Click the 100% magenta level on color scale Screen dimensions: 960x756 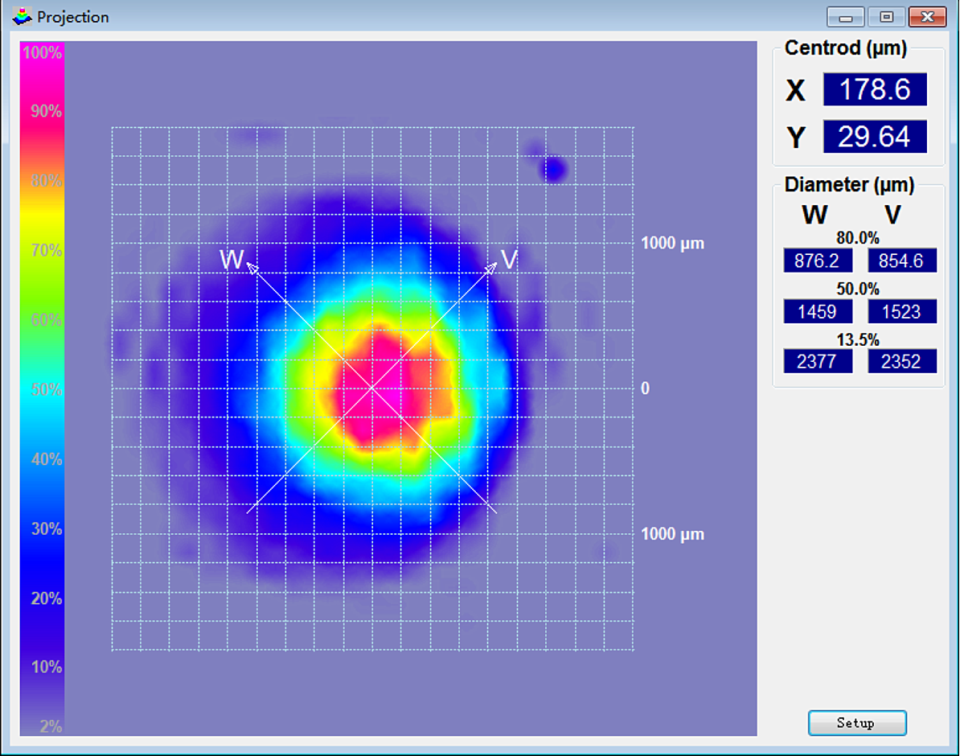tap(42, 54)
